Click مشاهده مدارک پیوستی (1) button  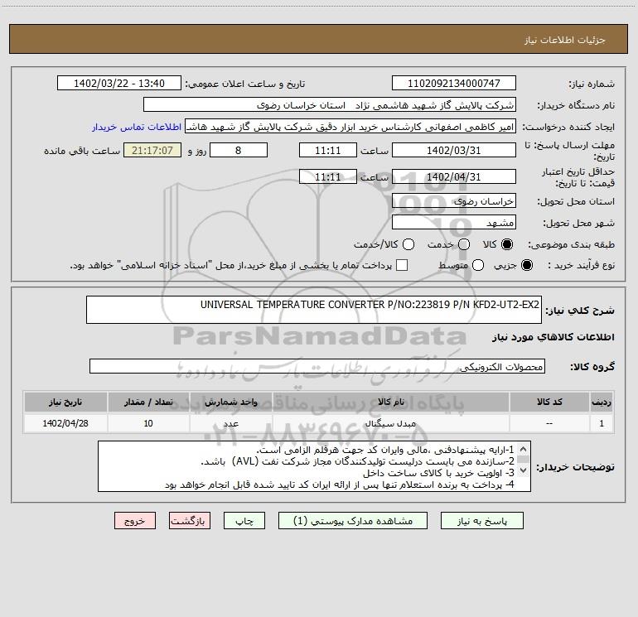[x=353, y=521]
